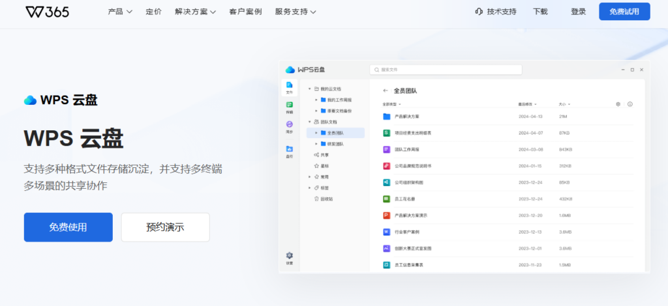
Task: Click the red PDF icon for 公司品牌规范说明书
Action: (x=387, y=166)
